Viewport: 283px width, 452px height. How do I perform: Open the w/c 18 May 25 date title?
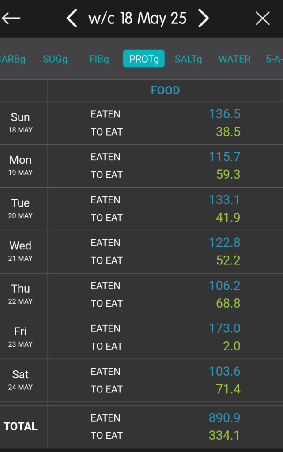[x=137, y=19]
